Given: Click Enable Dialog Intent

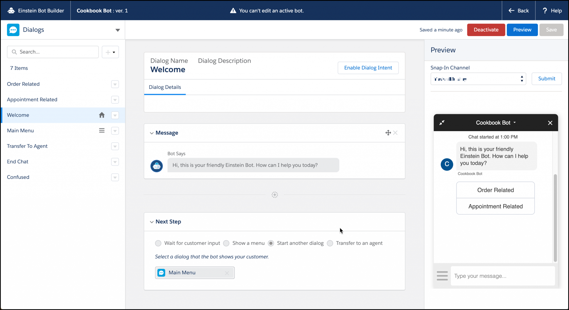Looking at the screenshot, I should coord(368,68).
